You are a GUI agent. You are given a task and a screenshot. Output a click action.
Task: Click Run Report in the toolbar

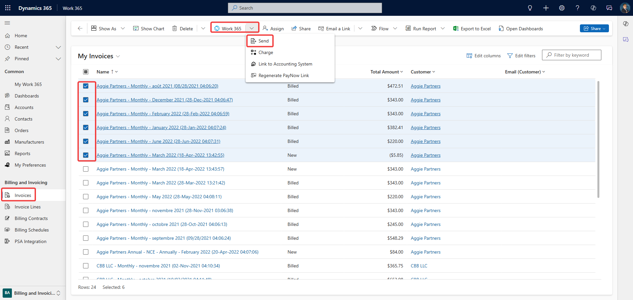421,29
